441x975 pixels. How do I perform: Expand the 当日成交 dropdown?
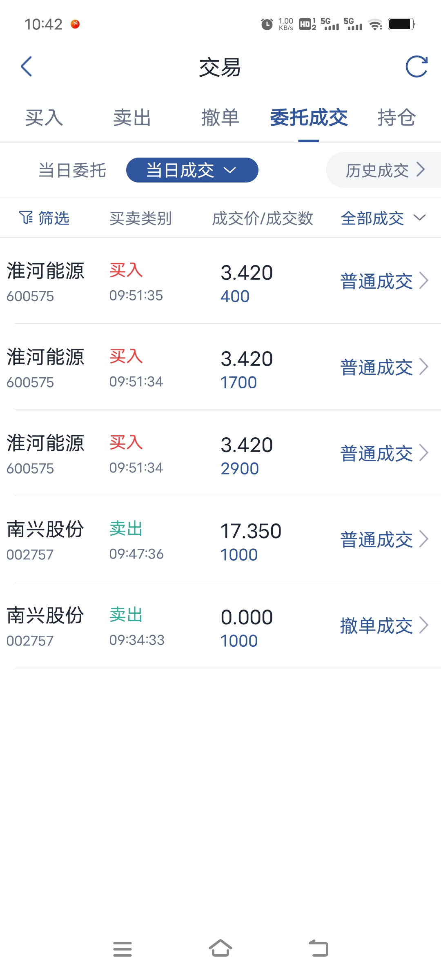point(192,170)
